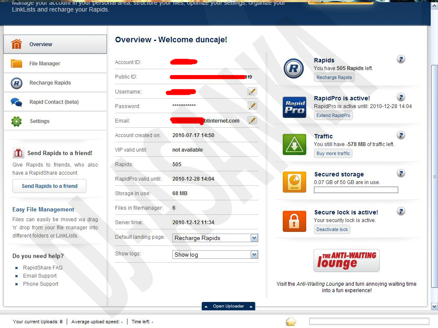Screen dimensions: 438x328
Task: Go to the Overview menu item
Action: pyautogui.click(x=55, y=44)
